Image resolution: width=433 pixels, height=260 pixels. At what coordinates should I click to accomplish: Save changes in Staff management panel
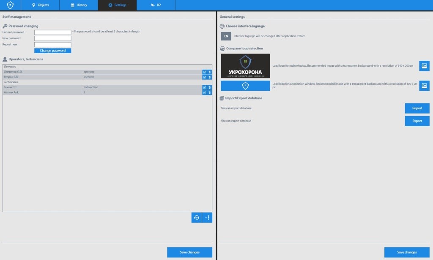pyautogui.click(x=190, y=252)
